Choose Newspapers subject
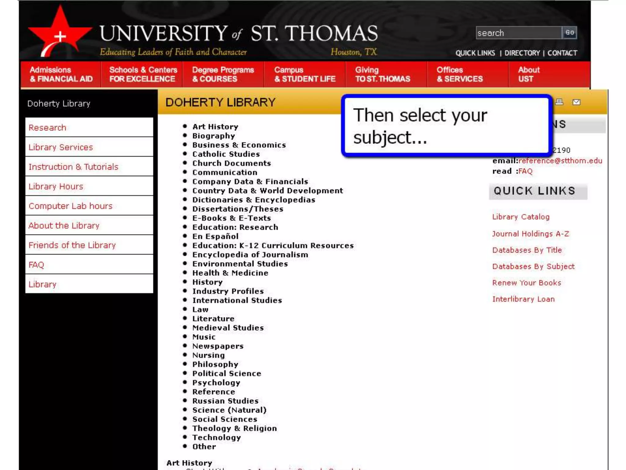Screen dimensions: 626x470 point(218,346)
